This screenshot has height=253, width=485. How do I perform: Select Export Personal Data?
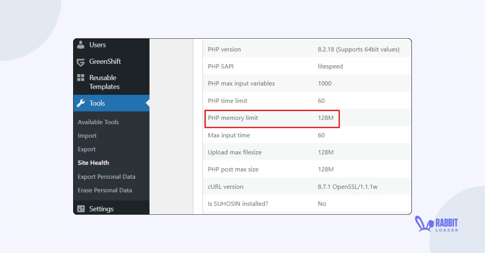(106, 176)
